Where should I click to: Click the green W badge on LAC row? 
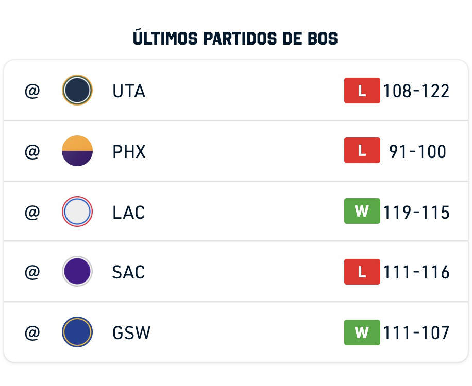(362, 211)
